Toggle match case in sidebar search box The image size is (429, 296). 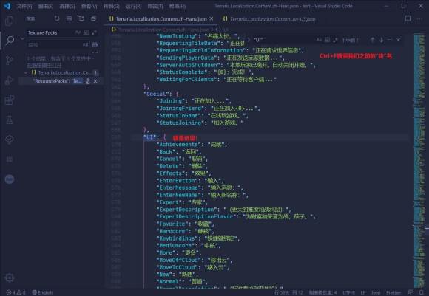(x=78, y=32)
